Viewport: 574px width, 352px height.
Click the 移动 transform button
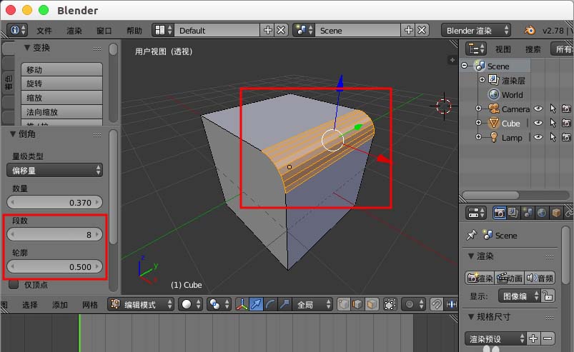pos(62,69)
